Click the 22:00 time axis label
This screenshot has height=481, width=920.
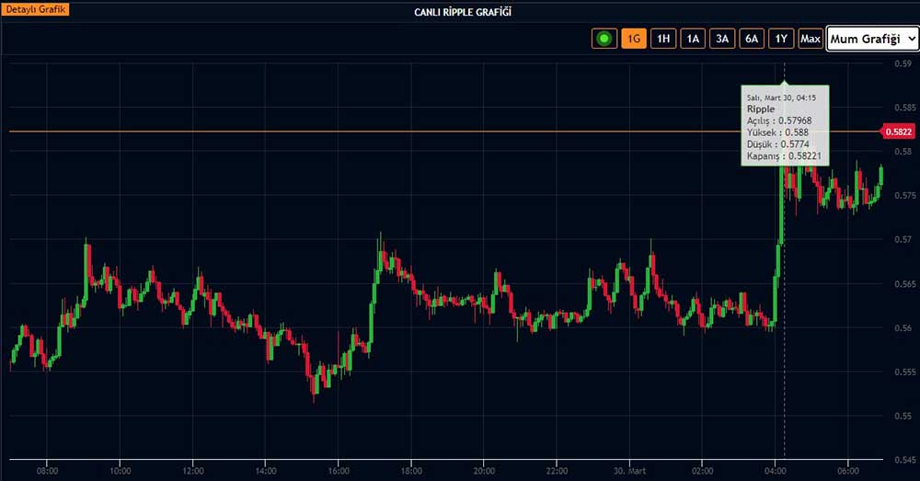coord(557,471)
